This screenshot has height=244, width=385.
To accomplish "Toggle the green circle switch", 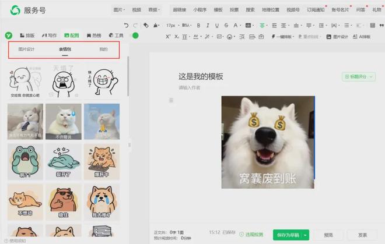I will click(135, 36).
